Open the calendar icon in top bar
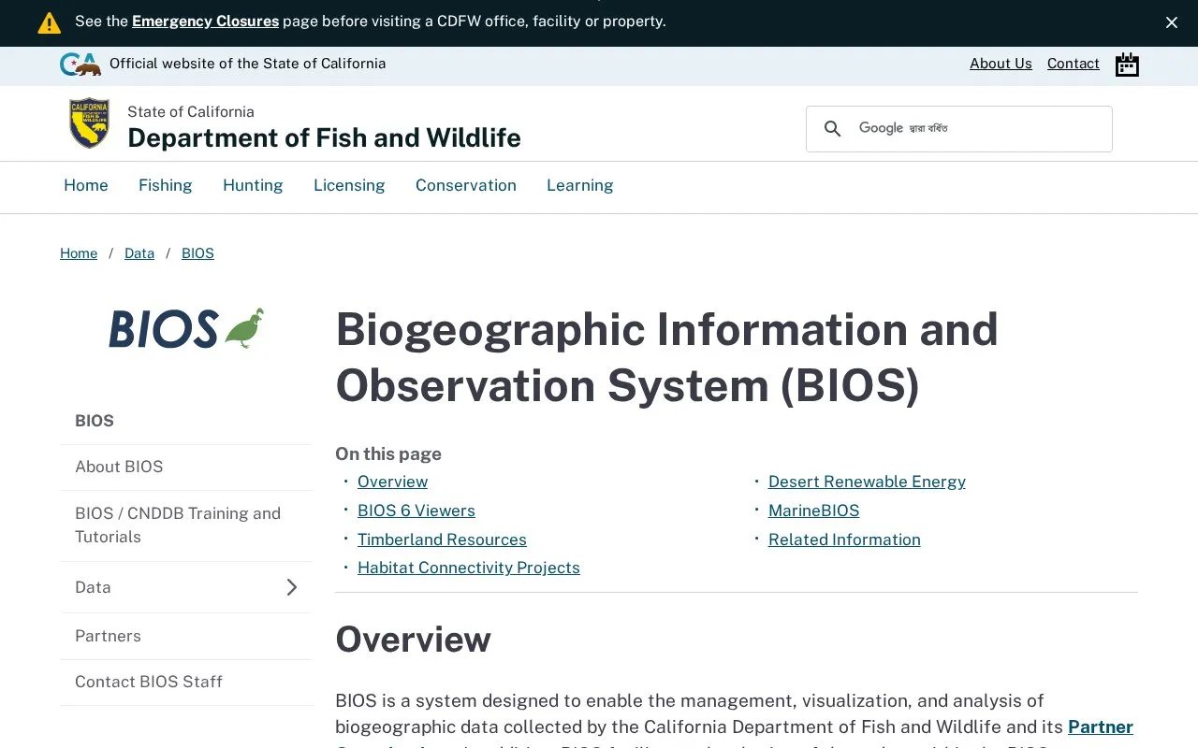Viewport: 1198px width, 748px height. pyautogui.click(x=1127, y=65)
